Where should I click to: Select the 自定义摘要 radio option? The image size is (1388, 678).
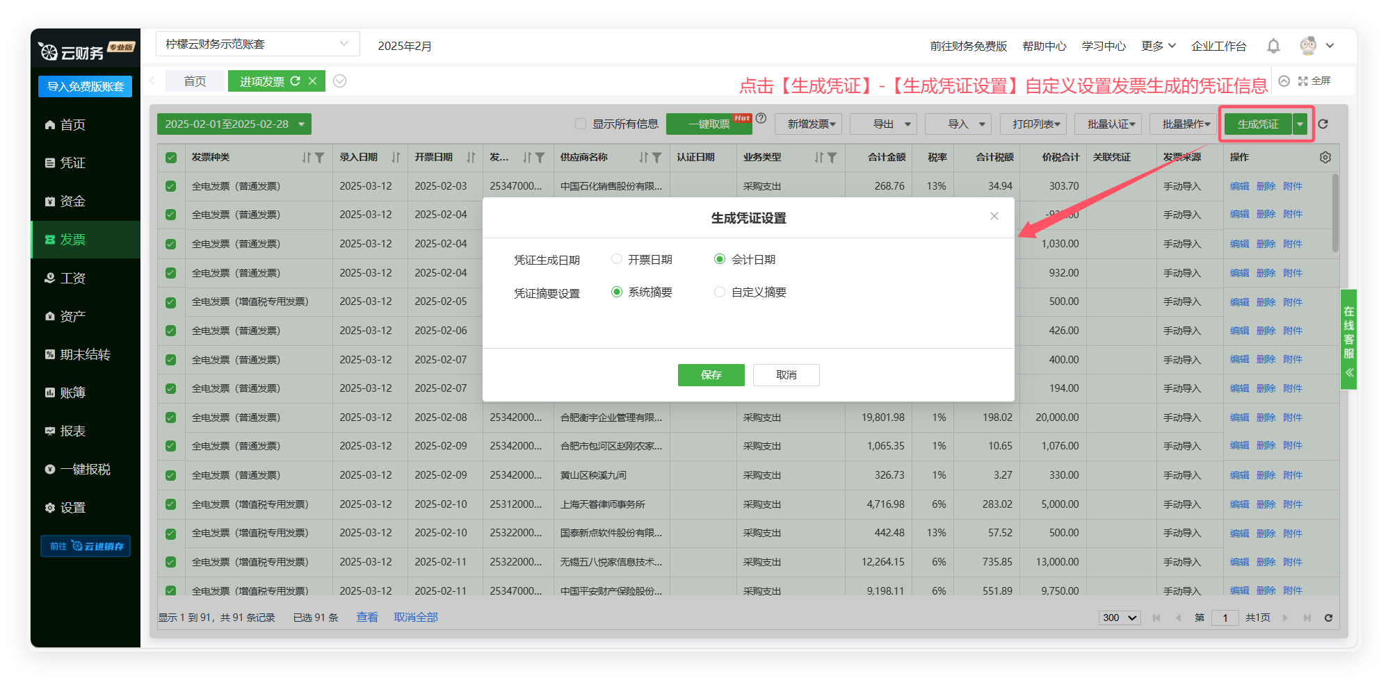point(720,292)
